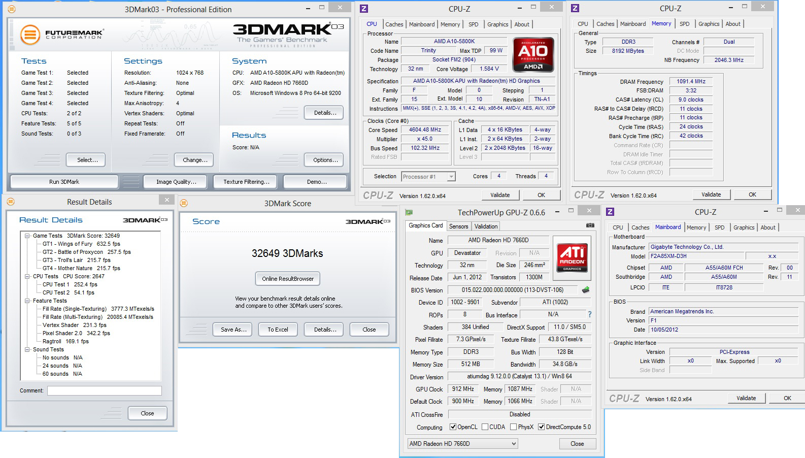
Task: Open About tab in CPU-Z CPU window
Action: (x=522, y=24)
